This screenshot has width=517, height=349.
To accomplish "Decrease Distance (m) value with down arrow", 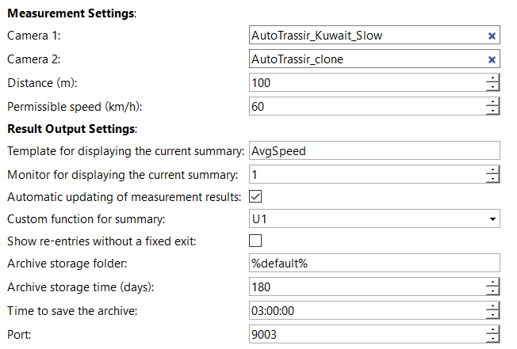I will click(x=492, y=87).
